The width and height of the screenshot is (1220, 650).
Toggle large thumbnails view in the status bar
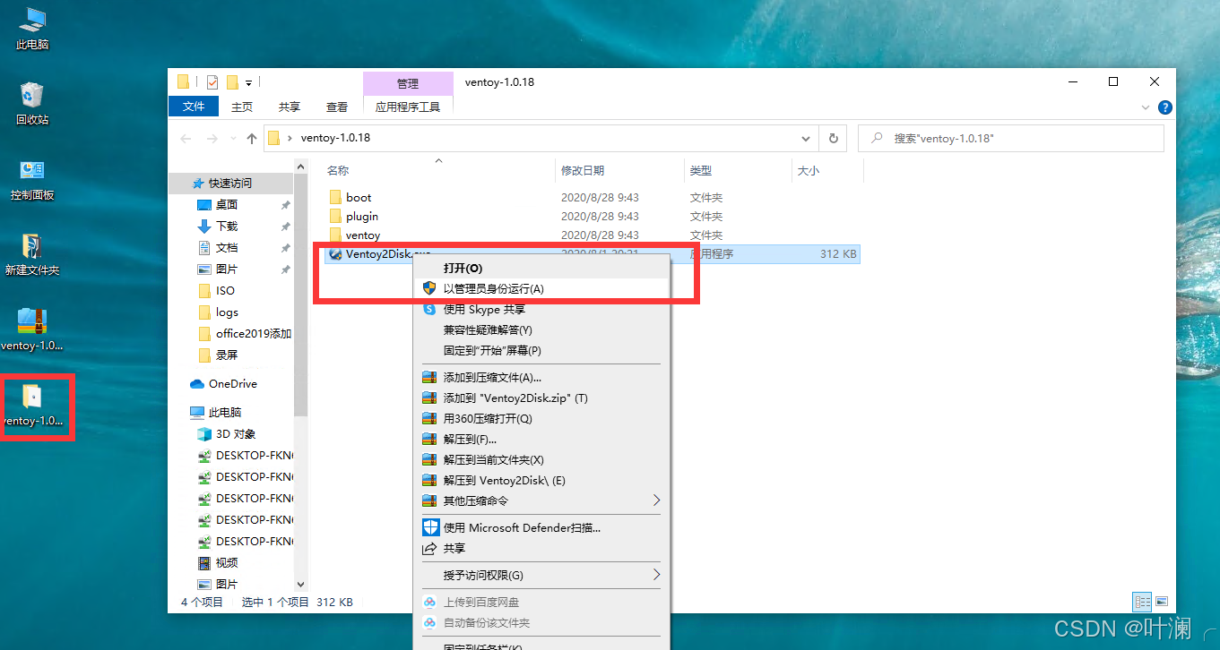[x=1162, y=601]
